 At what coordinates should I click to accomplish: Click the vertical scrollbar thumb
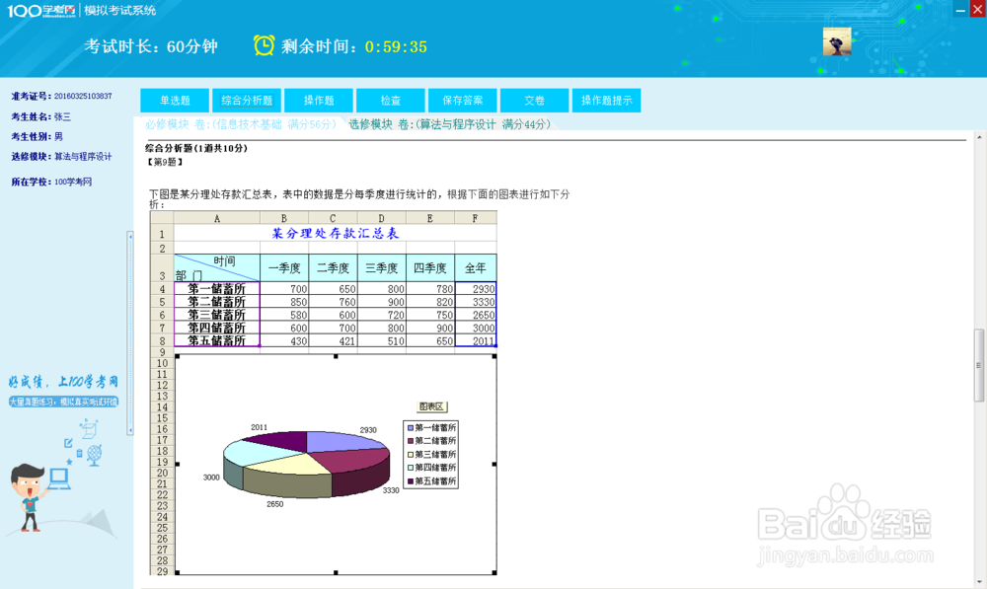(979, 365)
